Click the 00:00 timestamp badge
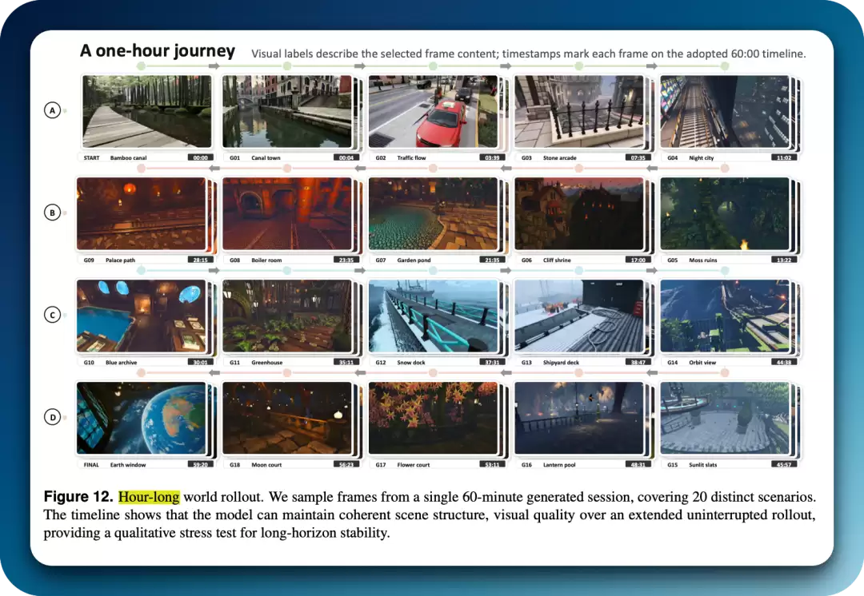Screen dimensions: 864x596 pyautogui.click(x=201, y=157)
